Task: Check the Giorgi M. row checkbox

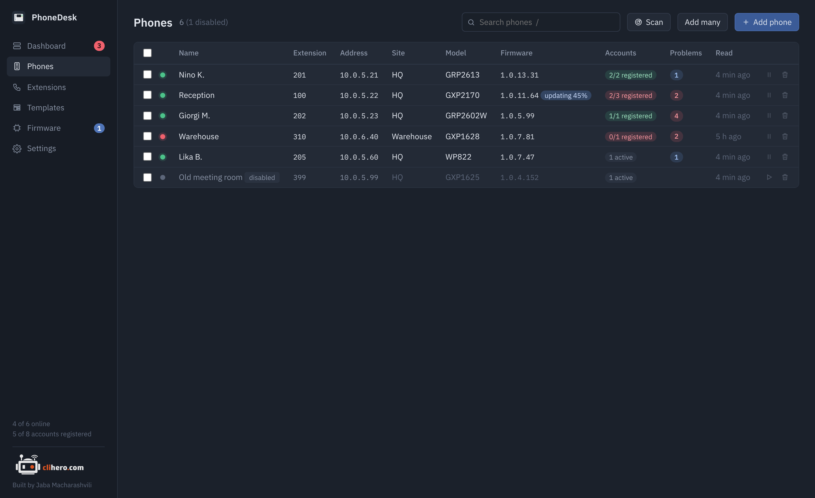Action: tap(147, 115)
